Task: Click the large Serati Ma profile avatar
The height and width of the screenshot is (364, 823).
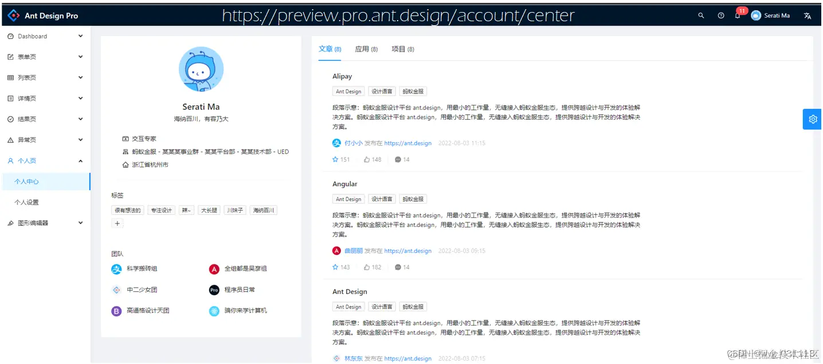Action: coord(201,69)
